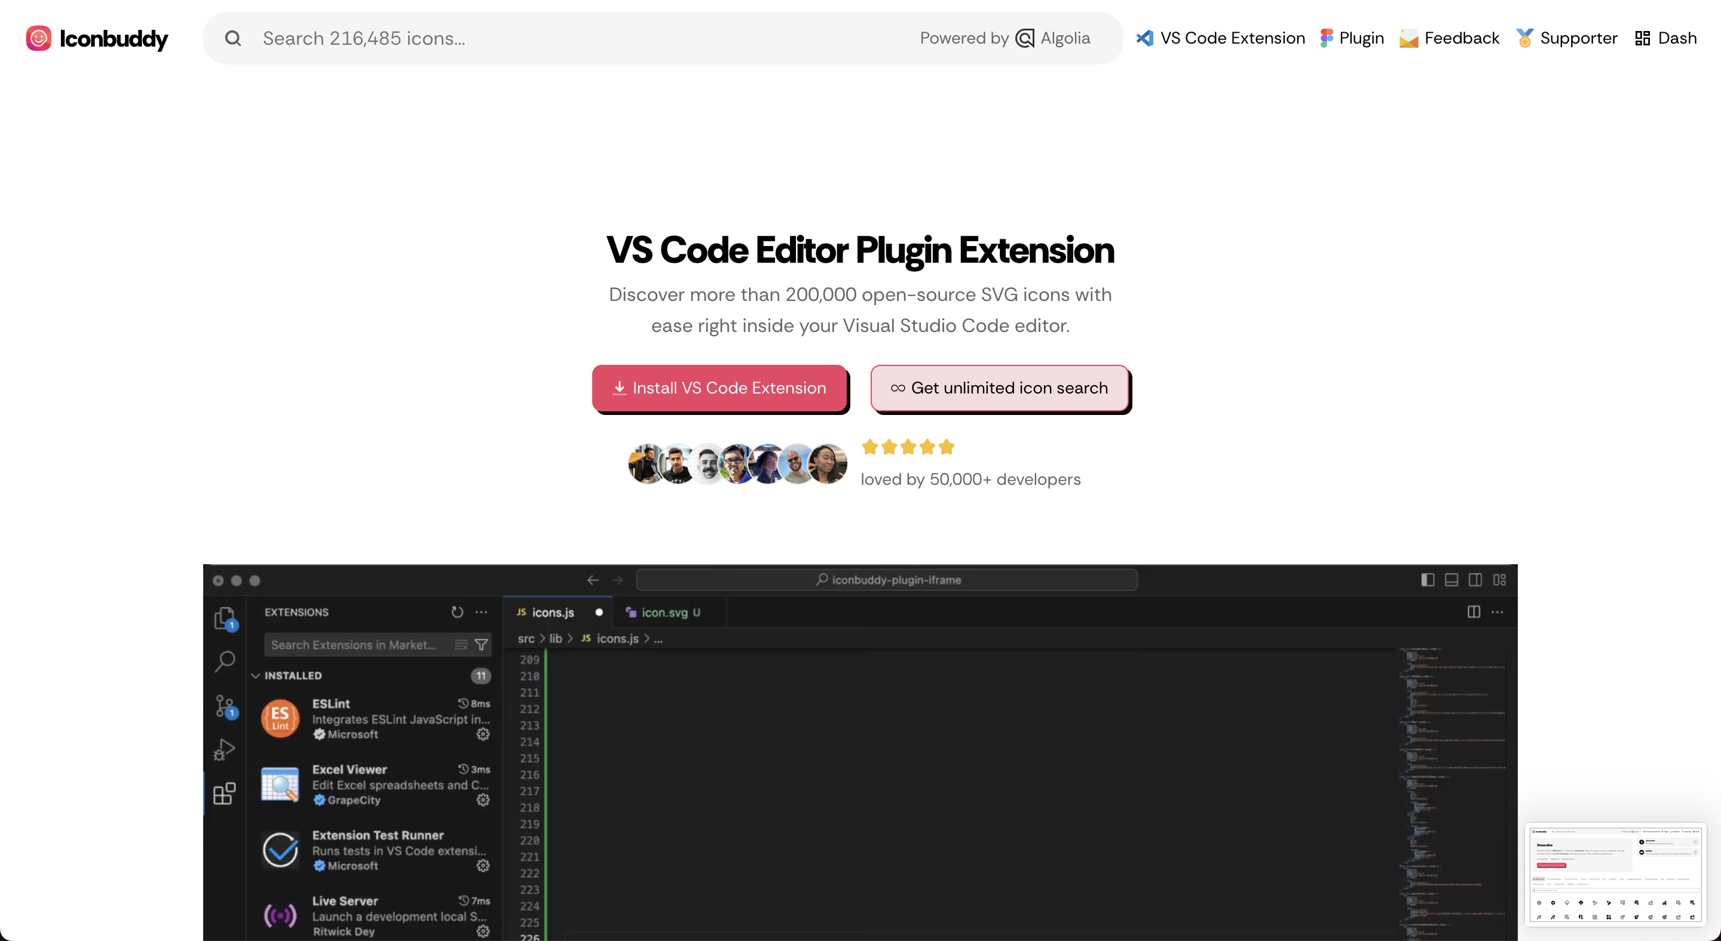Screen dimensions: 1721x941
Task: Open Live Server manage gear
Action: point(483,930)
